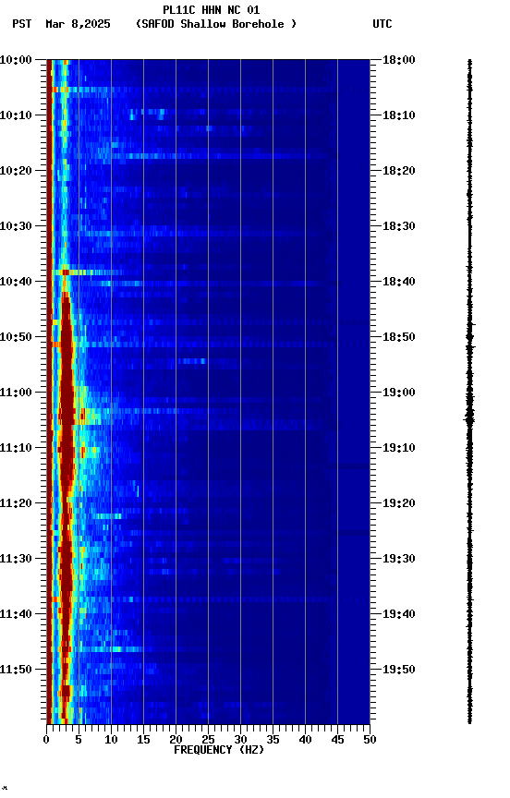510x798 pixels.
Task: Click the 45 Hz frequency tick label
Action: pyautogui.click(x=337, y=740)
